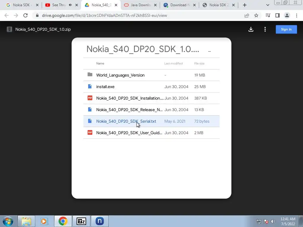Open the three-dot more actions menu in Drive header
The width and height of the screenshot is (303, 227).
(265, 29)
